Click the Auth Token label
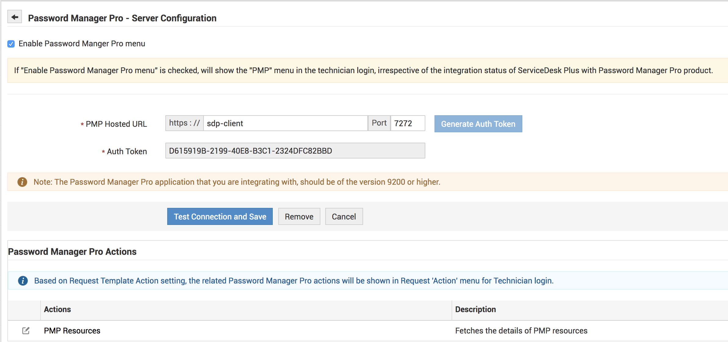The width and height of the screenshot is (728, 342). pos(127,151)
